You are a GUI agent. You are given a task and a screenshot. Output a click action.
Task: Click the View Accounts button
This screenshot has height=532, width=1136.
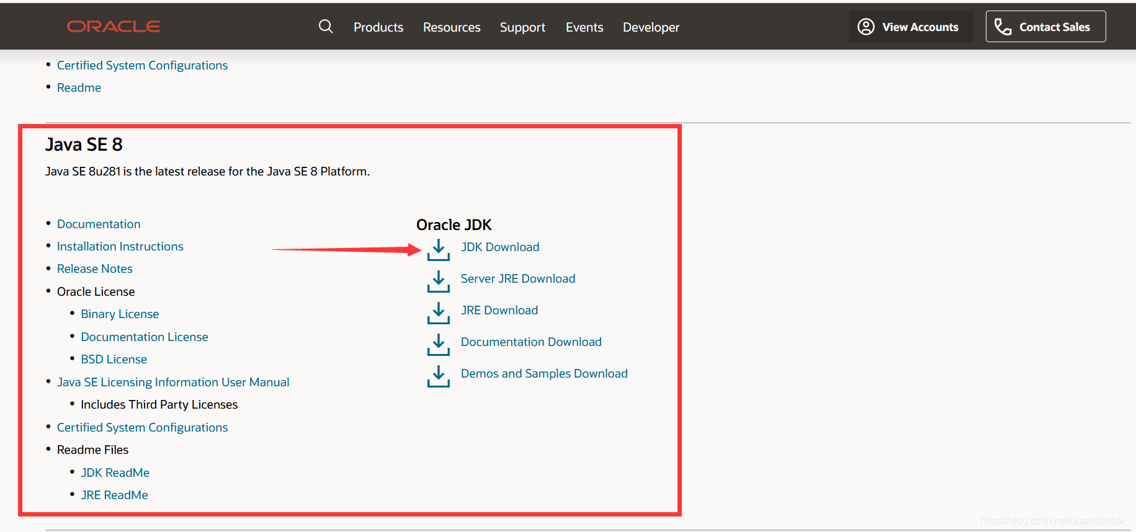coord(911,27)
